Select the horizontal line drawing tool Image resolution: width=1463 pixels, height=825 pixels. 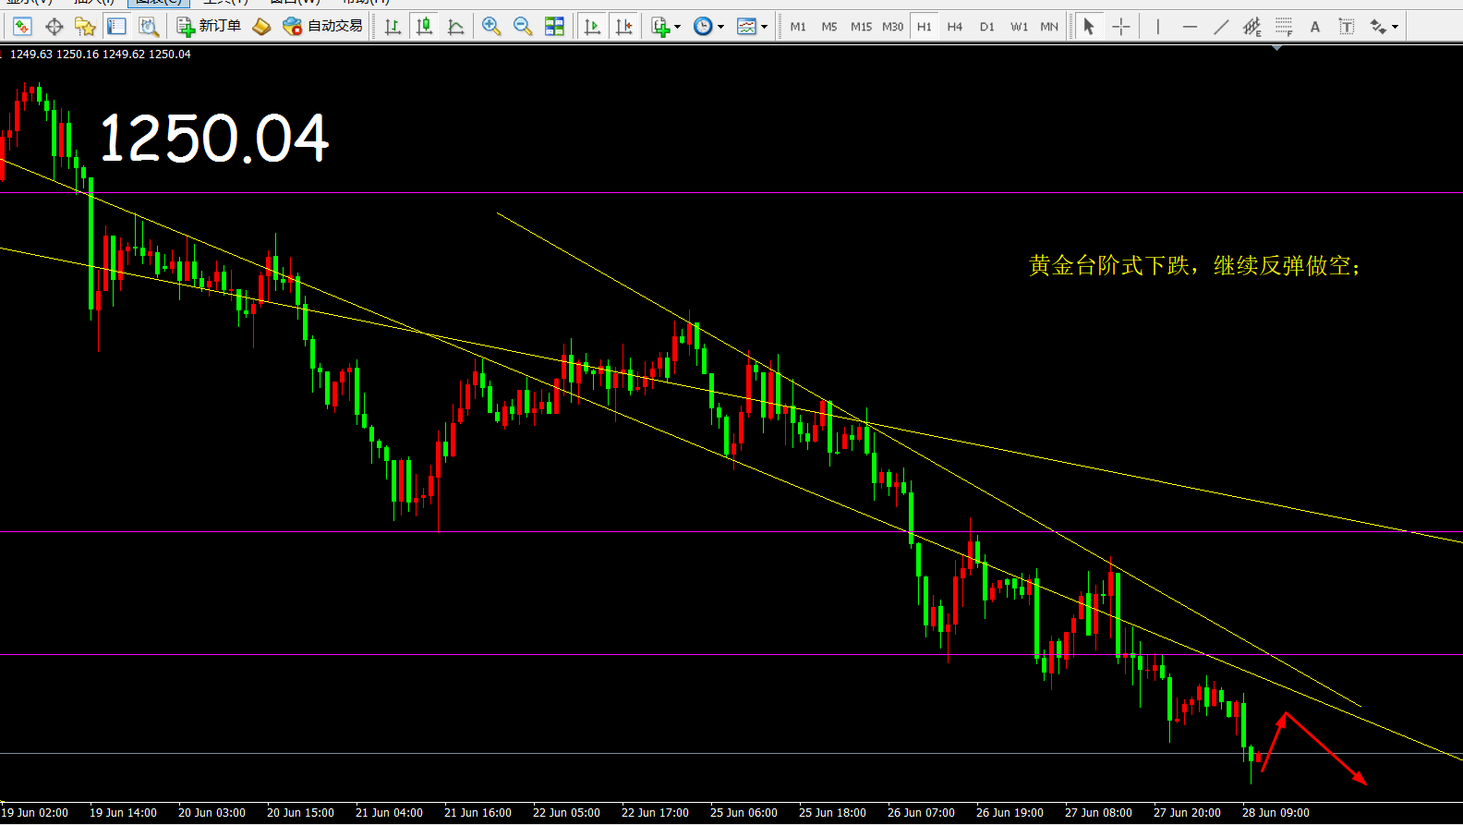coord(1190,27)
